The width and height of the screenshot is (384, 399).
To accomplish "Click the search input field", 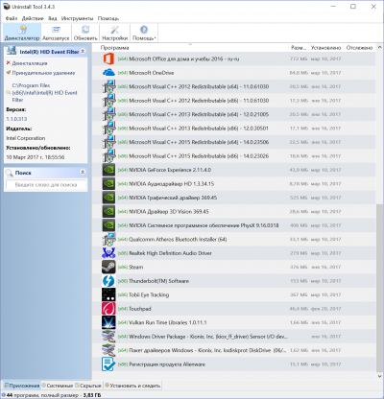I will pos(46,185).
